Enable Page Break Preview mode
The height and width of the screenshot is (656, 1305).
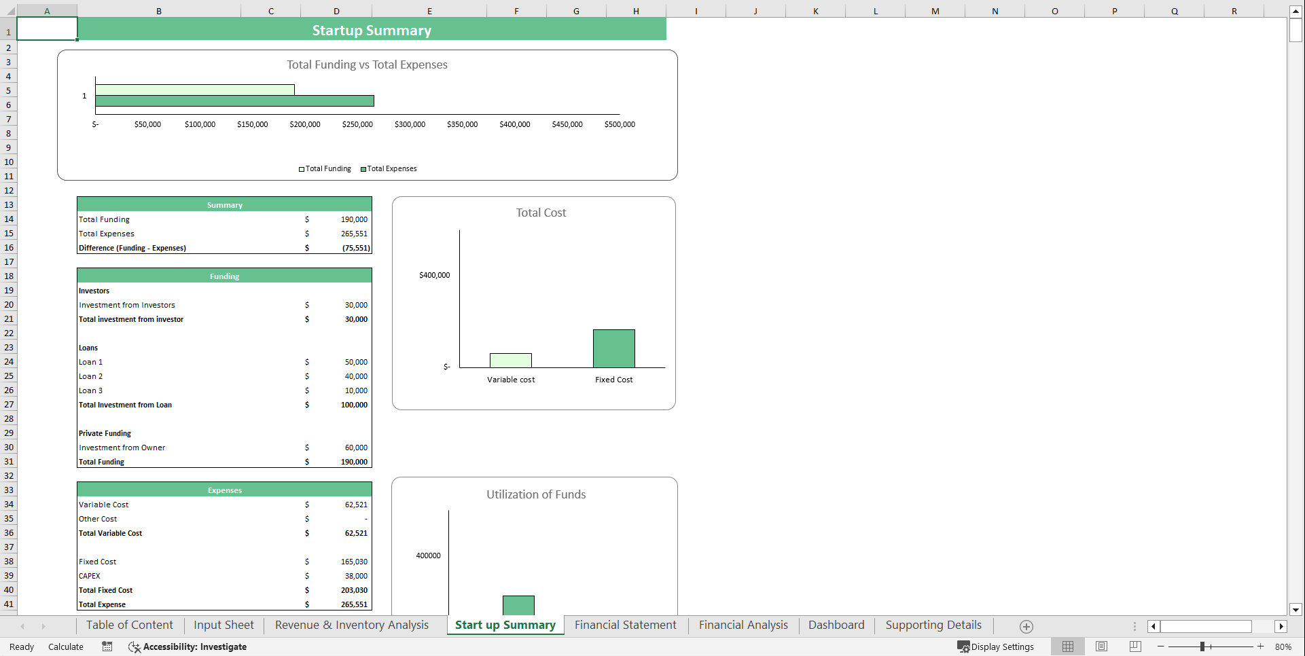coord(1134,646)
